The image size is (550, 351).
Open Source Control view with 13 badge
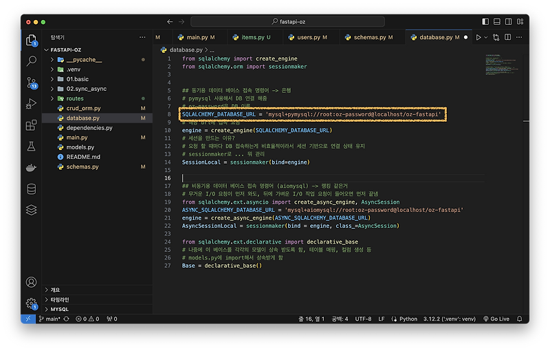click(x=31, y=83)
